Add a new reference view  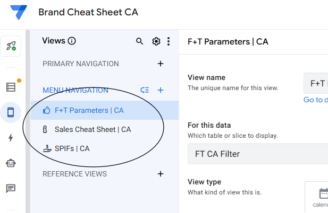pos(161,174)
